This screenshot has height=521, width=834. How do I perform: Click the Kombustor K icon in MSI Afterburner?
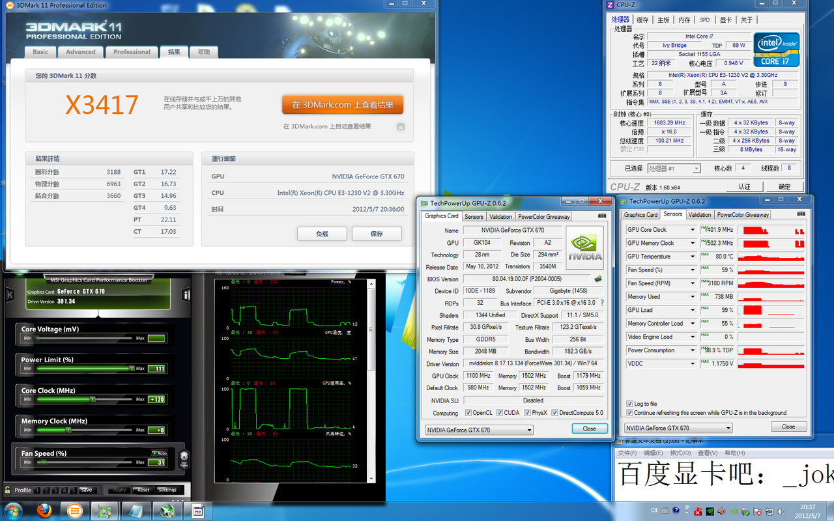[x=10, y=295]
